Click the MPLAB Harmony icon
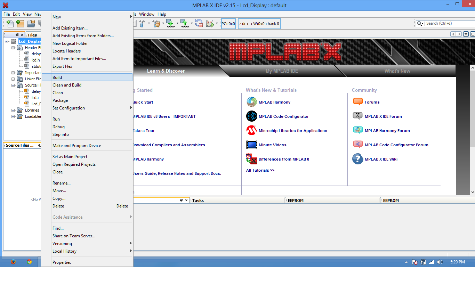Viewport: 475px width, 294px height. point(252,102)
